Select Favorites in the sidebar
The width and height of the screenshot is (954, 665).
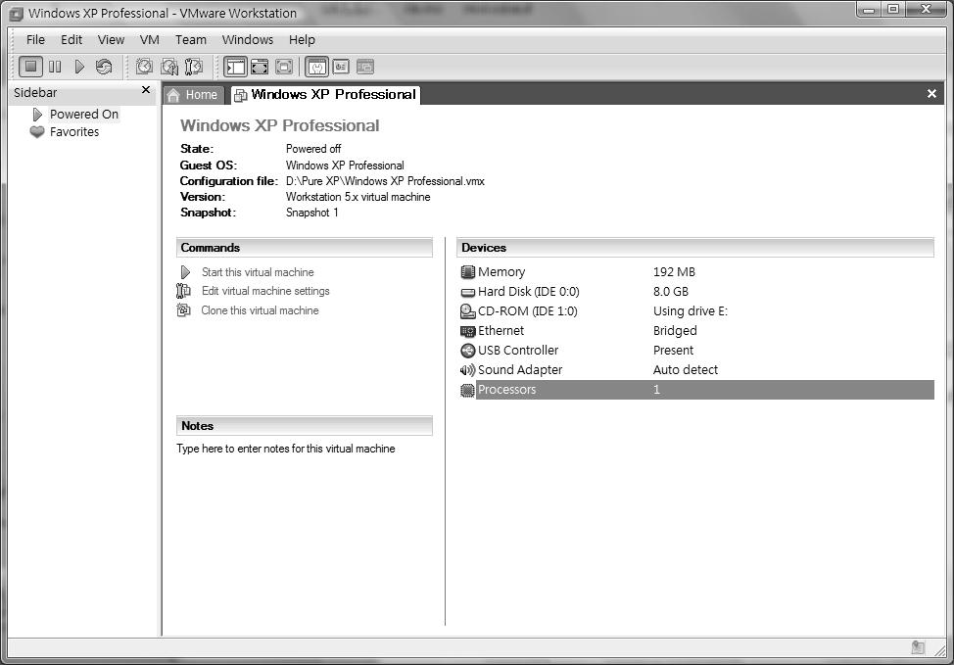click(74, 132)
